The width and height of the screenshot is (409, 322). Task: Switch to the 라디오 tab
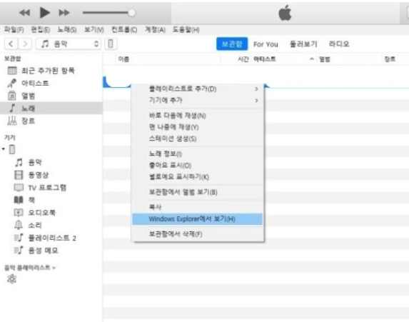tap(339, 44)
